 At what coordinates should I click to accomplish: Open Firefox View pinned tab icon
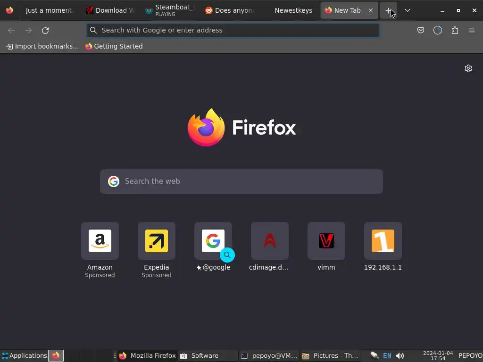coord(9,10)
